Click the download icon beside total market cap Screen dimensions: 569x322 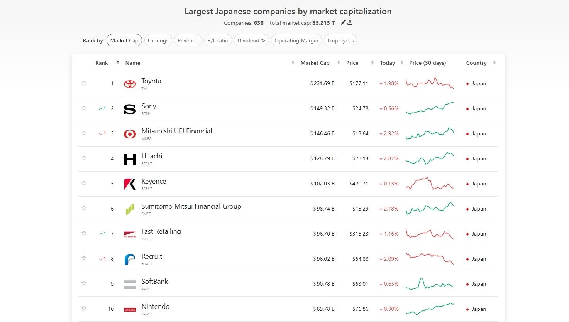click(x=350, y=23)
